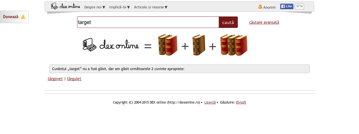This screenshot has width=359, height=134.
Task: Click the three-book stack icon
Action: 234,45
